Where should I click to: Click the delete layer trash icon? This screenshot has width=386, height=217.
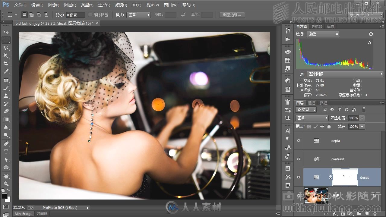(x=375, y=214)
